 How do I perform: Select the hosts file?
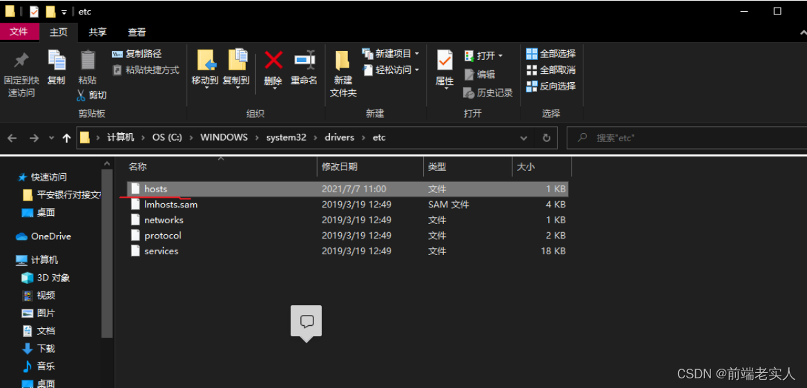pos(347,189)
